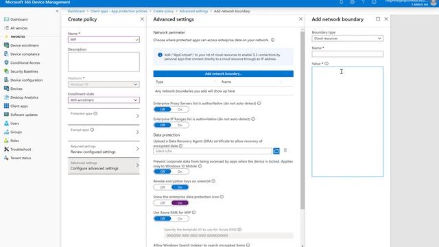Click Advanced settings breadcrumb link

[x=193, y=11]
